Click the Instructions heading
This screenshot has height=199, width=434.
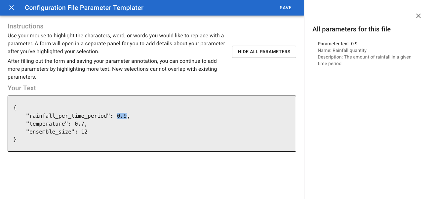pyautogui.click(x=25, y=26)
